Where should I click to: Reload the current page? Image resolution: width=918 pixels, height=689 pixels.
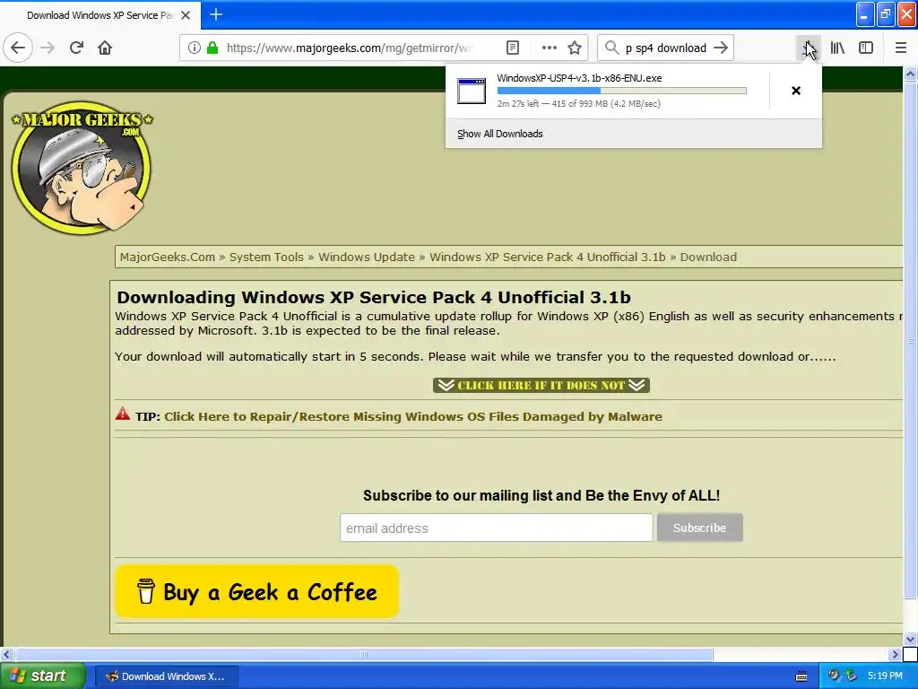(x=76, y=48)
